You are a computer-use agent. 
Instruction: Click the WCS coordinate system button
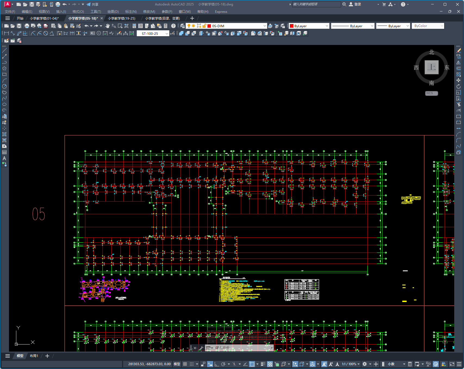coord(431,93)
